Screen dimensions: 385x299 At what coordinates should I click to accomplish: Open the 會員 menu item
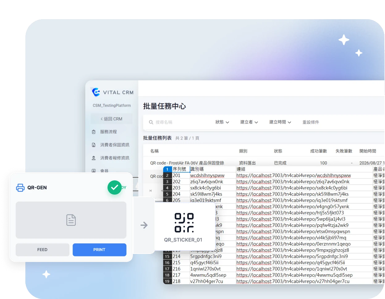point(104,171)
